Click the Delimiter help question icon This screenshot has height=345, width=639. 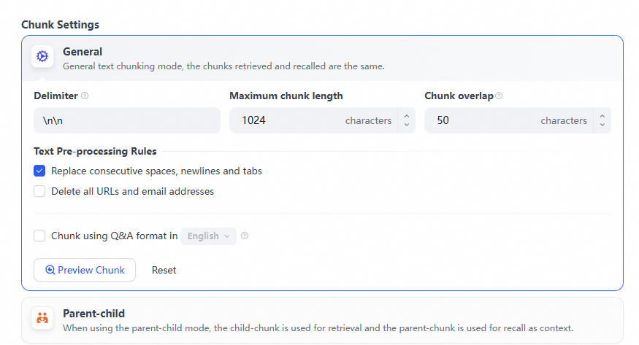pyautogui.click(x=85, y=96)
